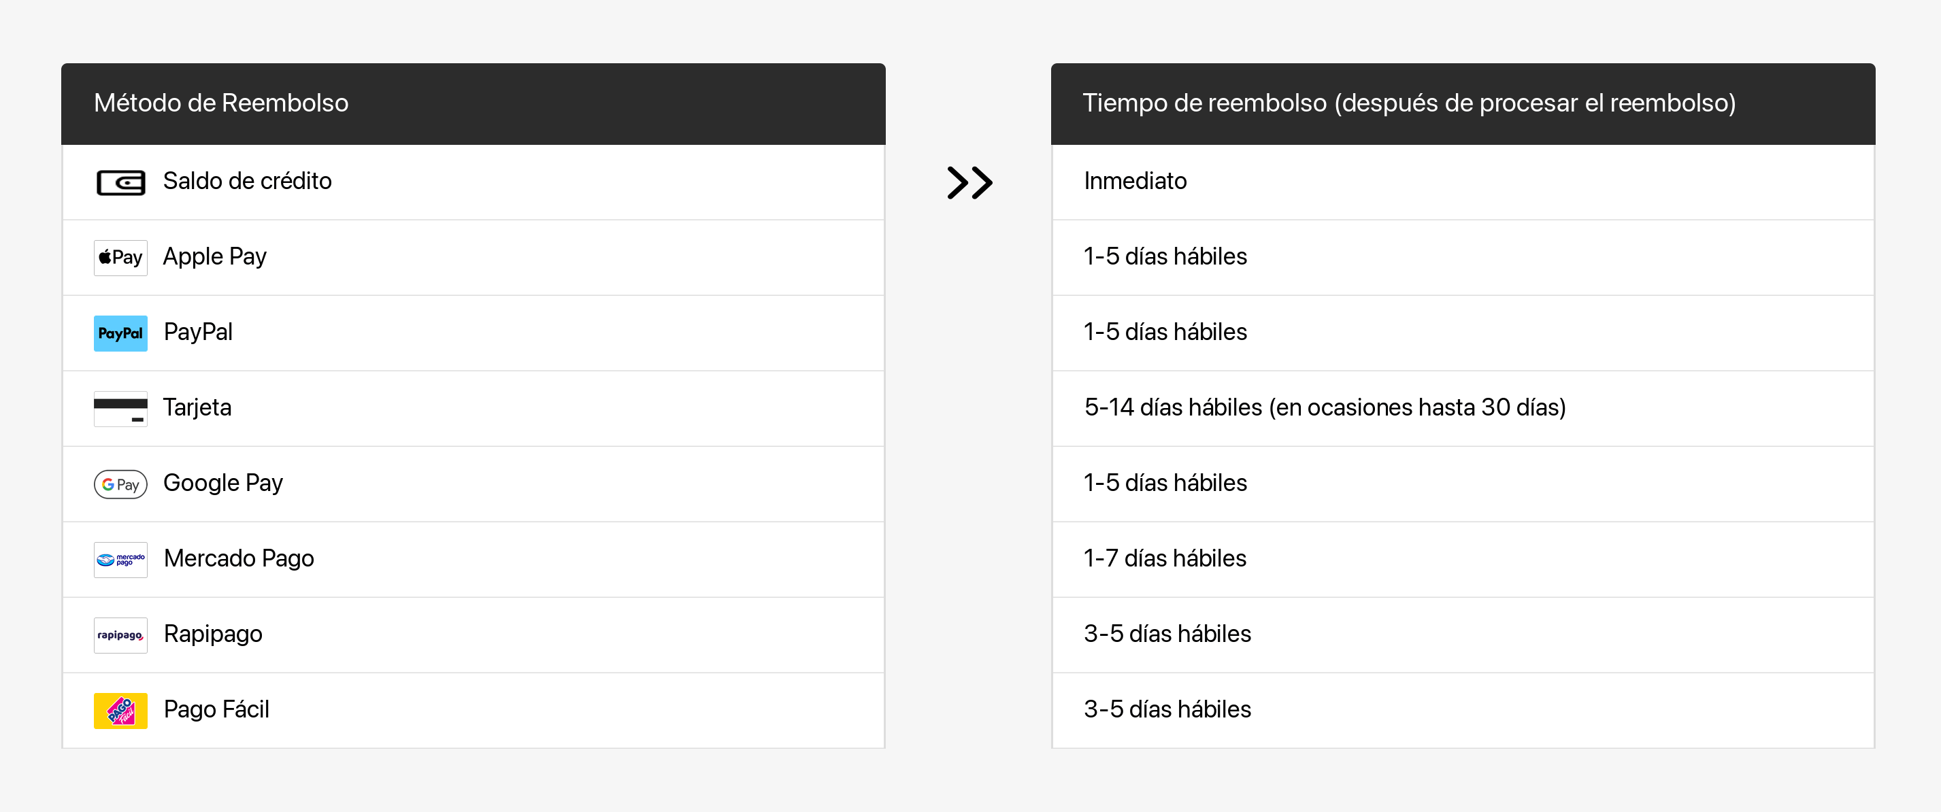Click the Rapipago logo icon
1941x812 pixels.
[120, 635]
